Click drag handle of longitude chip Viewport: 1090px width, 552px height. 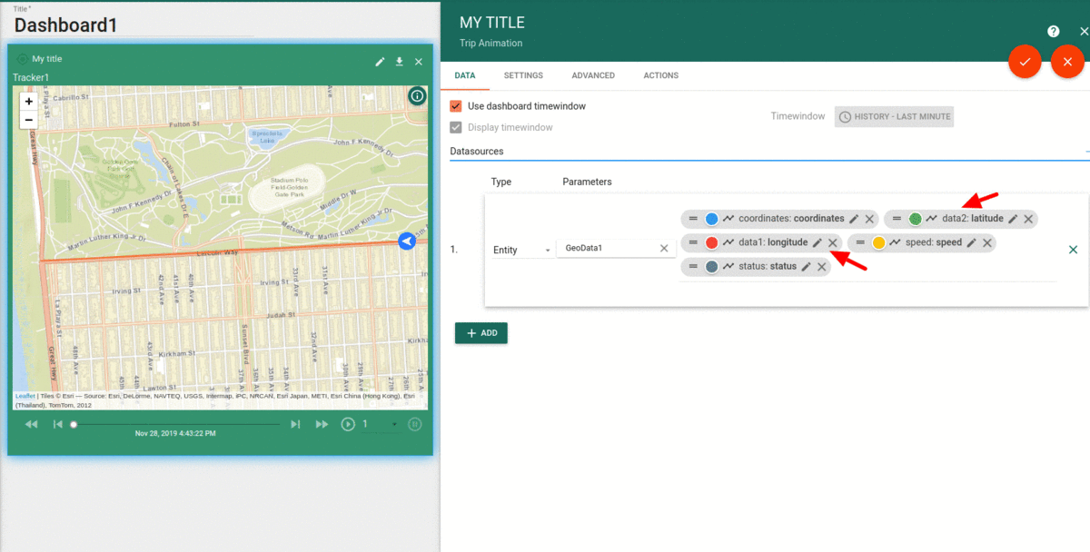(x=692, y=242)
